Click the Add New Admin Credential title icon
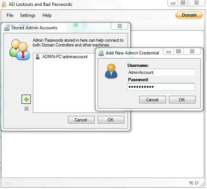The width and height of the screenshot is (207, 189). click(x=101, y=53)
